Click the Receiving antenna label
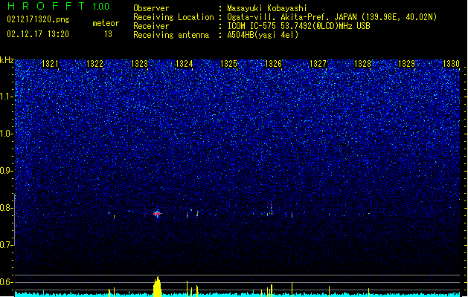Image resolution: width=468 pixels, height=297 pixels. pyautogui.click(x=171, y=35)
